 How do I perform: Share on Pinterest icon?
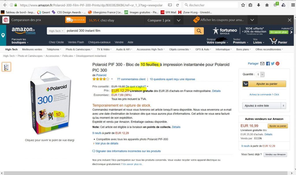(x=277, y=64)
